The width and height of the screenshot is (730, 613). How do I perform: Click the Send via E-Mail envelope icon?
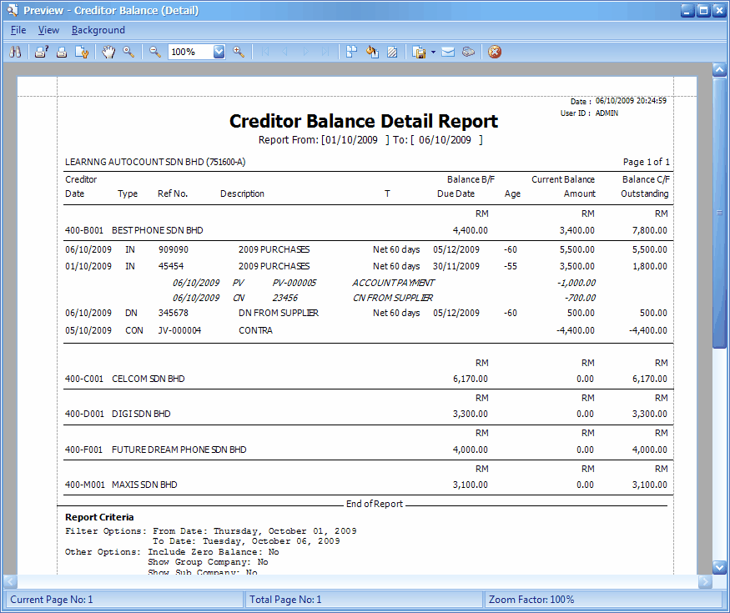448,52
